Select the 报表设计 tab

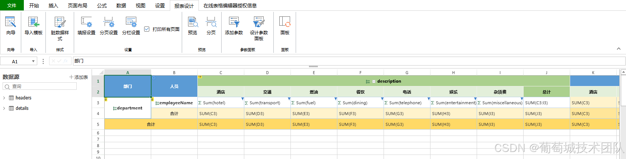[184, 6]
